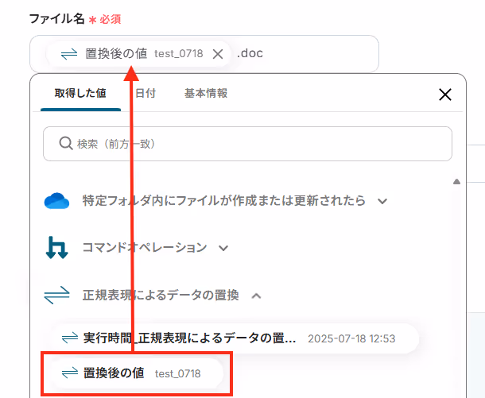Collapse chevron beside 正規表現によるデータの置換
This screenshot has height=398, width=485.
coord(256,296)
